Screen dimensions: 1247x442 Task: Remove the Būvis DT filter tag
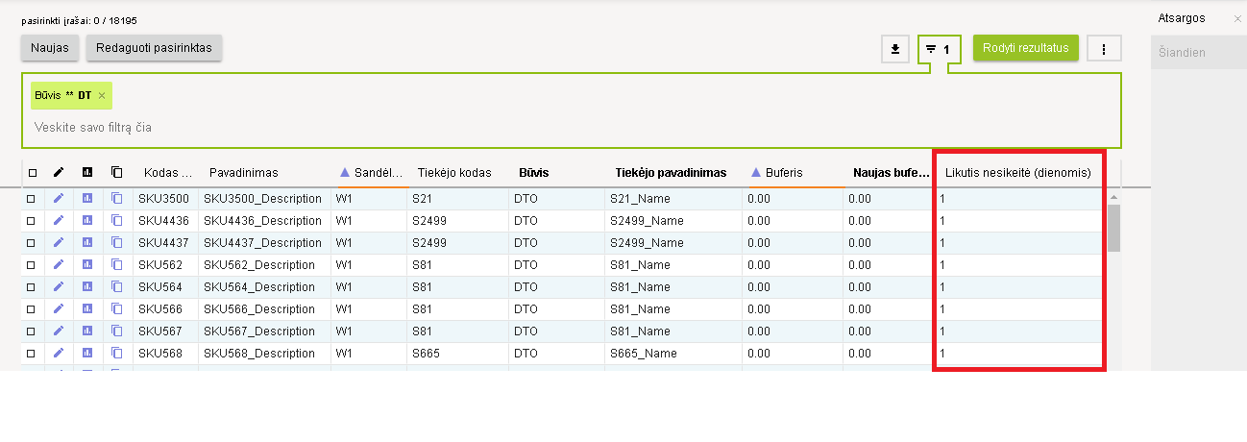(x=102, y=96)
